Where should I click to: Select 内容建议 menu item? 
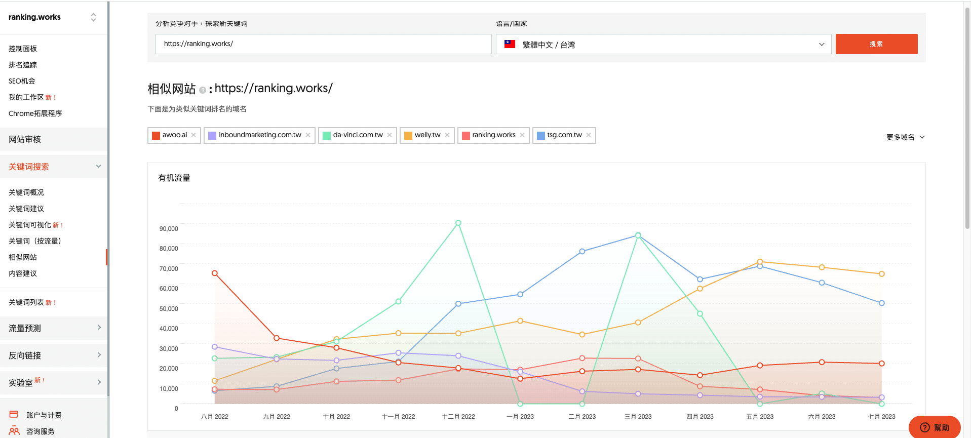tap(23, 273)
